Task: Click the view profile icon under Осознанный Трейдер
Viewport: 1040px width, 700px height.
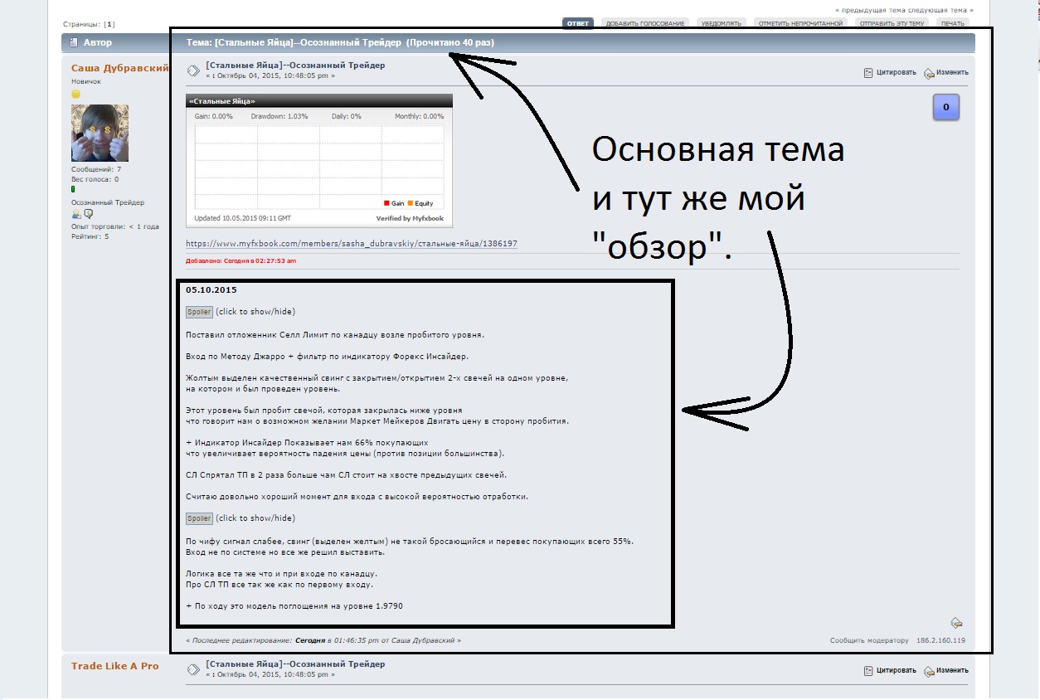Action: tap(76, 214)
